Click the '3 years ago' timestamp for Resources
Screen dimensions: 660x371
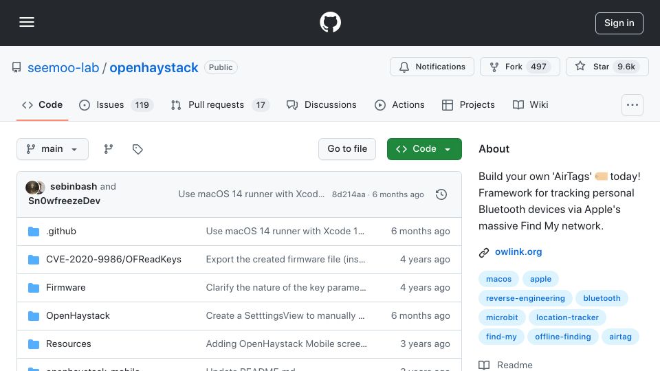(x=425, y=344)
